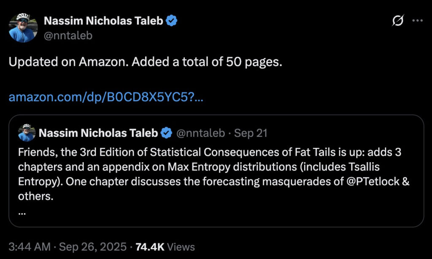Image resolution: width=432 pixels, height=259 pixels.
Task: Click the @nntaleb handle in the quoted tweet
Action: pos(200,132)
